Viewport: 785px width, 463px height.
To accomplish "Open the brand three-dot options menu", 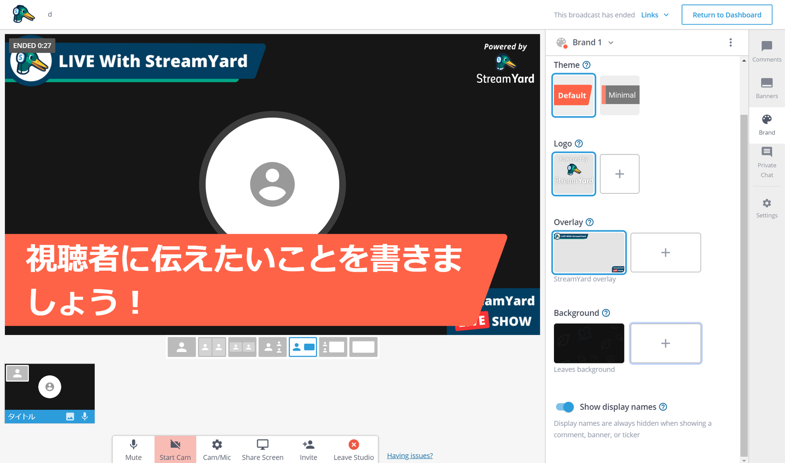I will click(731, 43).
